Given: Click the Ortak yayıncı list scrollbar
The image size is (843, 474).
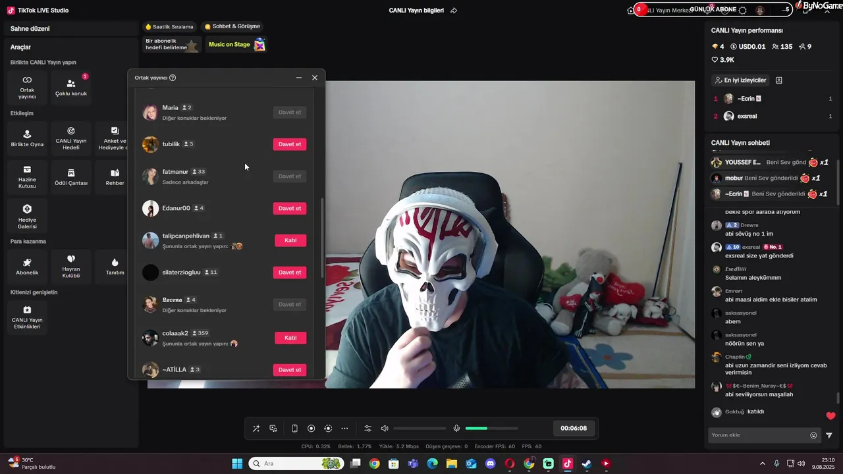Looking at the screenshot, I should pyautogui.click(x=322, y=237).
